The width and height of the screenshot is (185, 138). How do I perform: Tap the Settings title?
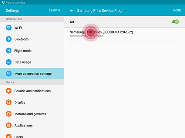12,11
